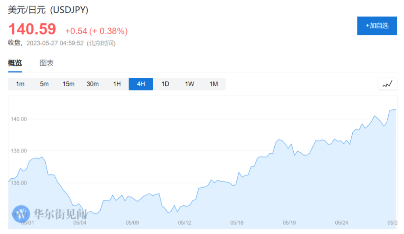
Task: Switch to 1W weekly chart
Action: click(x=189, y=84)
